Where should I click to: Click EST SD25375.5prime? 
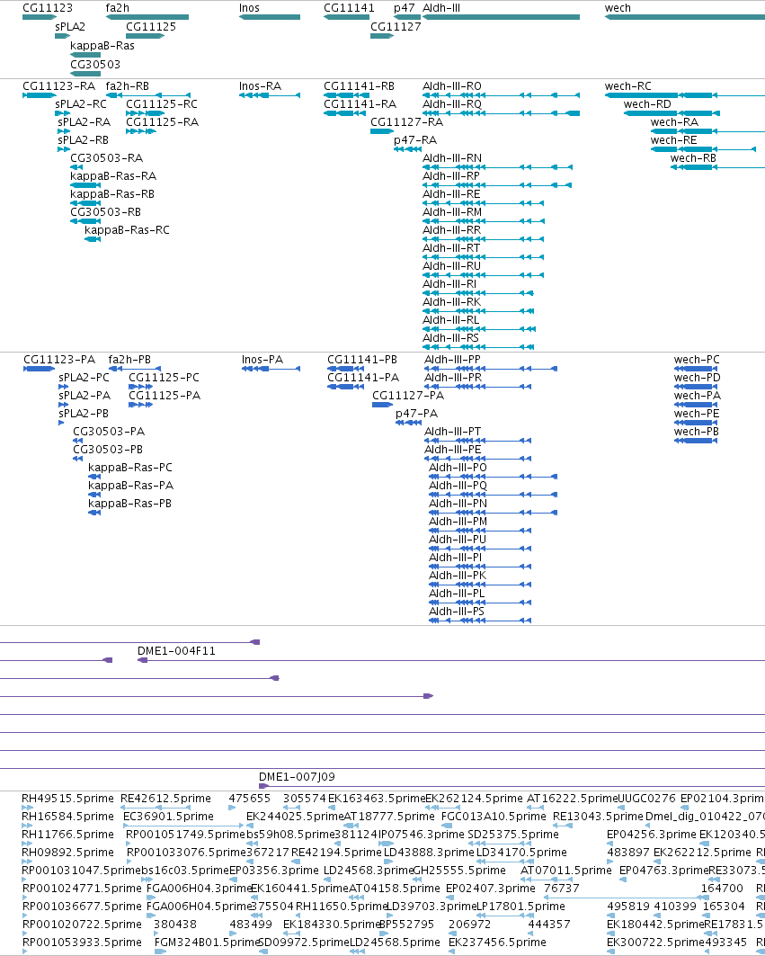click(513, 835)
